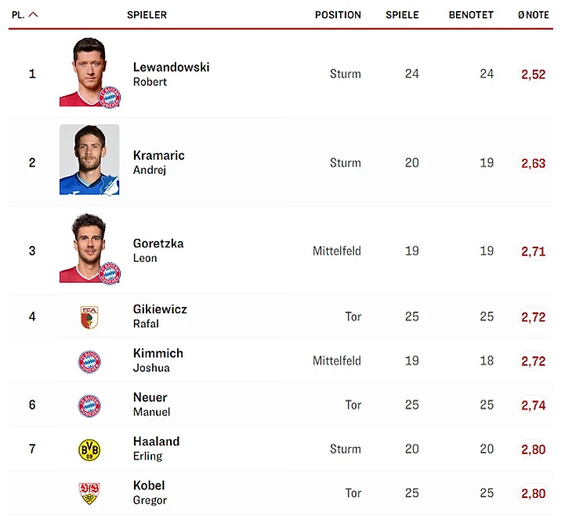Click the Borussia Dortmund BVB crest
The width and height of the screenshot is (572, 516).
(x=89, y=449)
